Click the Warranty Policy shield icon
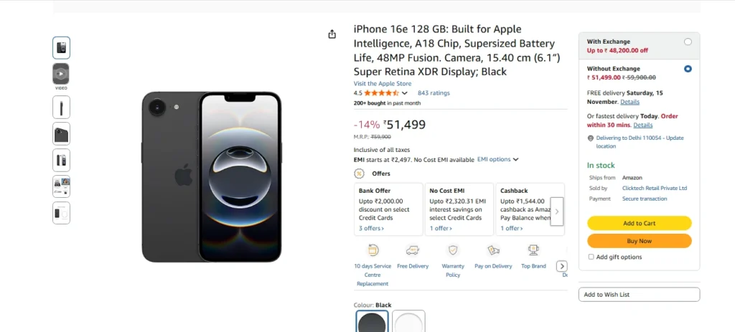 point(453,250)
